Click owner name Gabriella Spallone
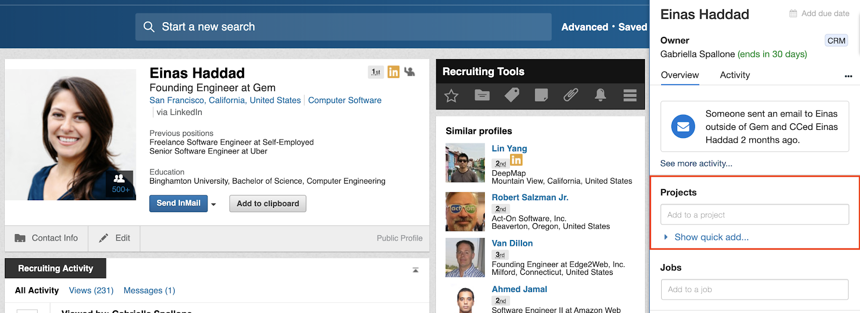The height and width of the screenshot is (313, 860). click(698, 54)
